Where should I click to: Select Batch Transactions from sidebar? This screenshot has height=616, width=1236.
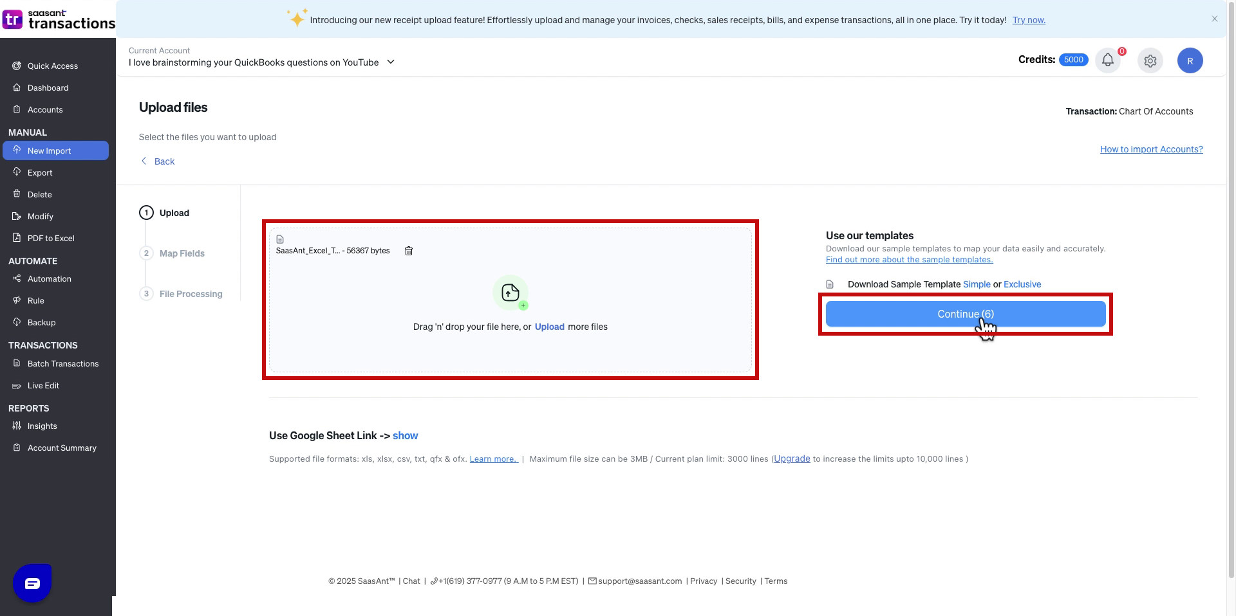[x=63, y=363]
